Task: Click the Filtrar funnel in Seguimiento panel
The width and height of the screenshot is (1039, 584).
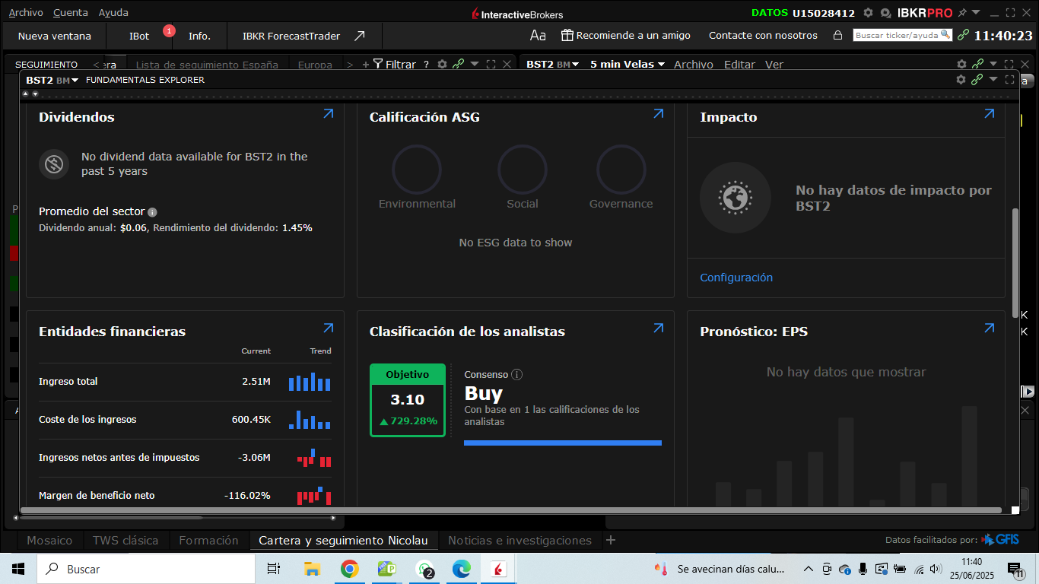Action: coord(394,65)
